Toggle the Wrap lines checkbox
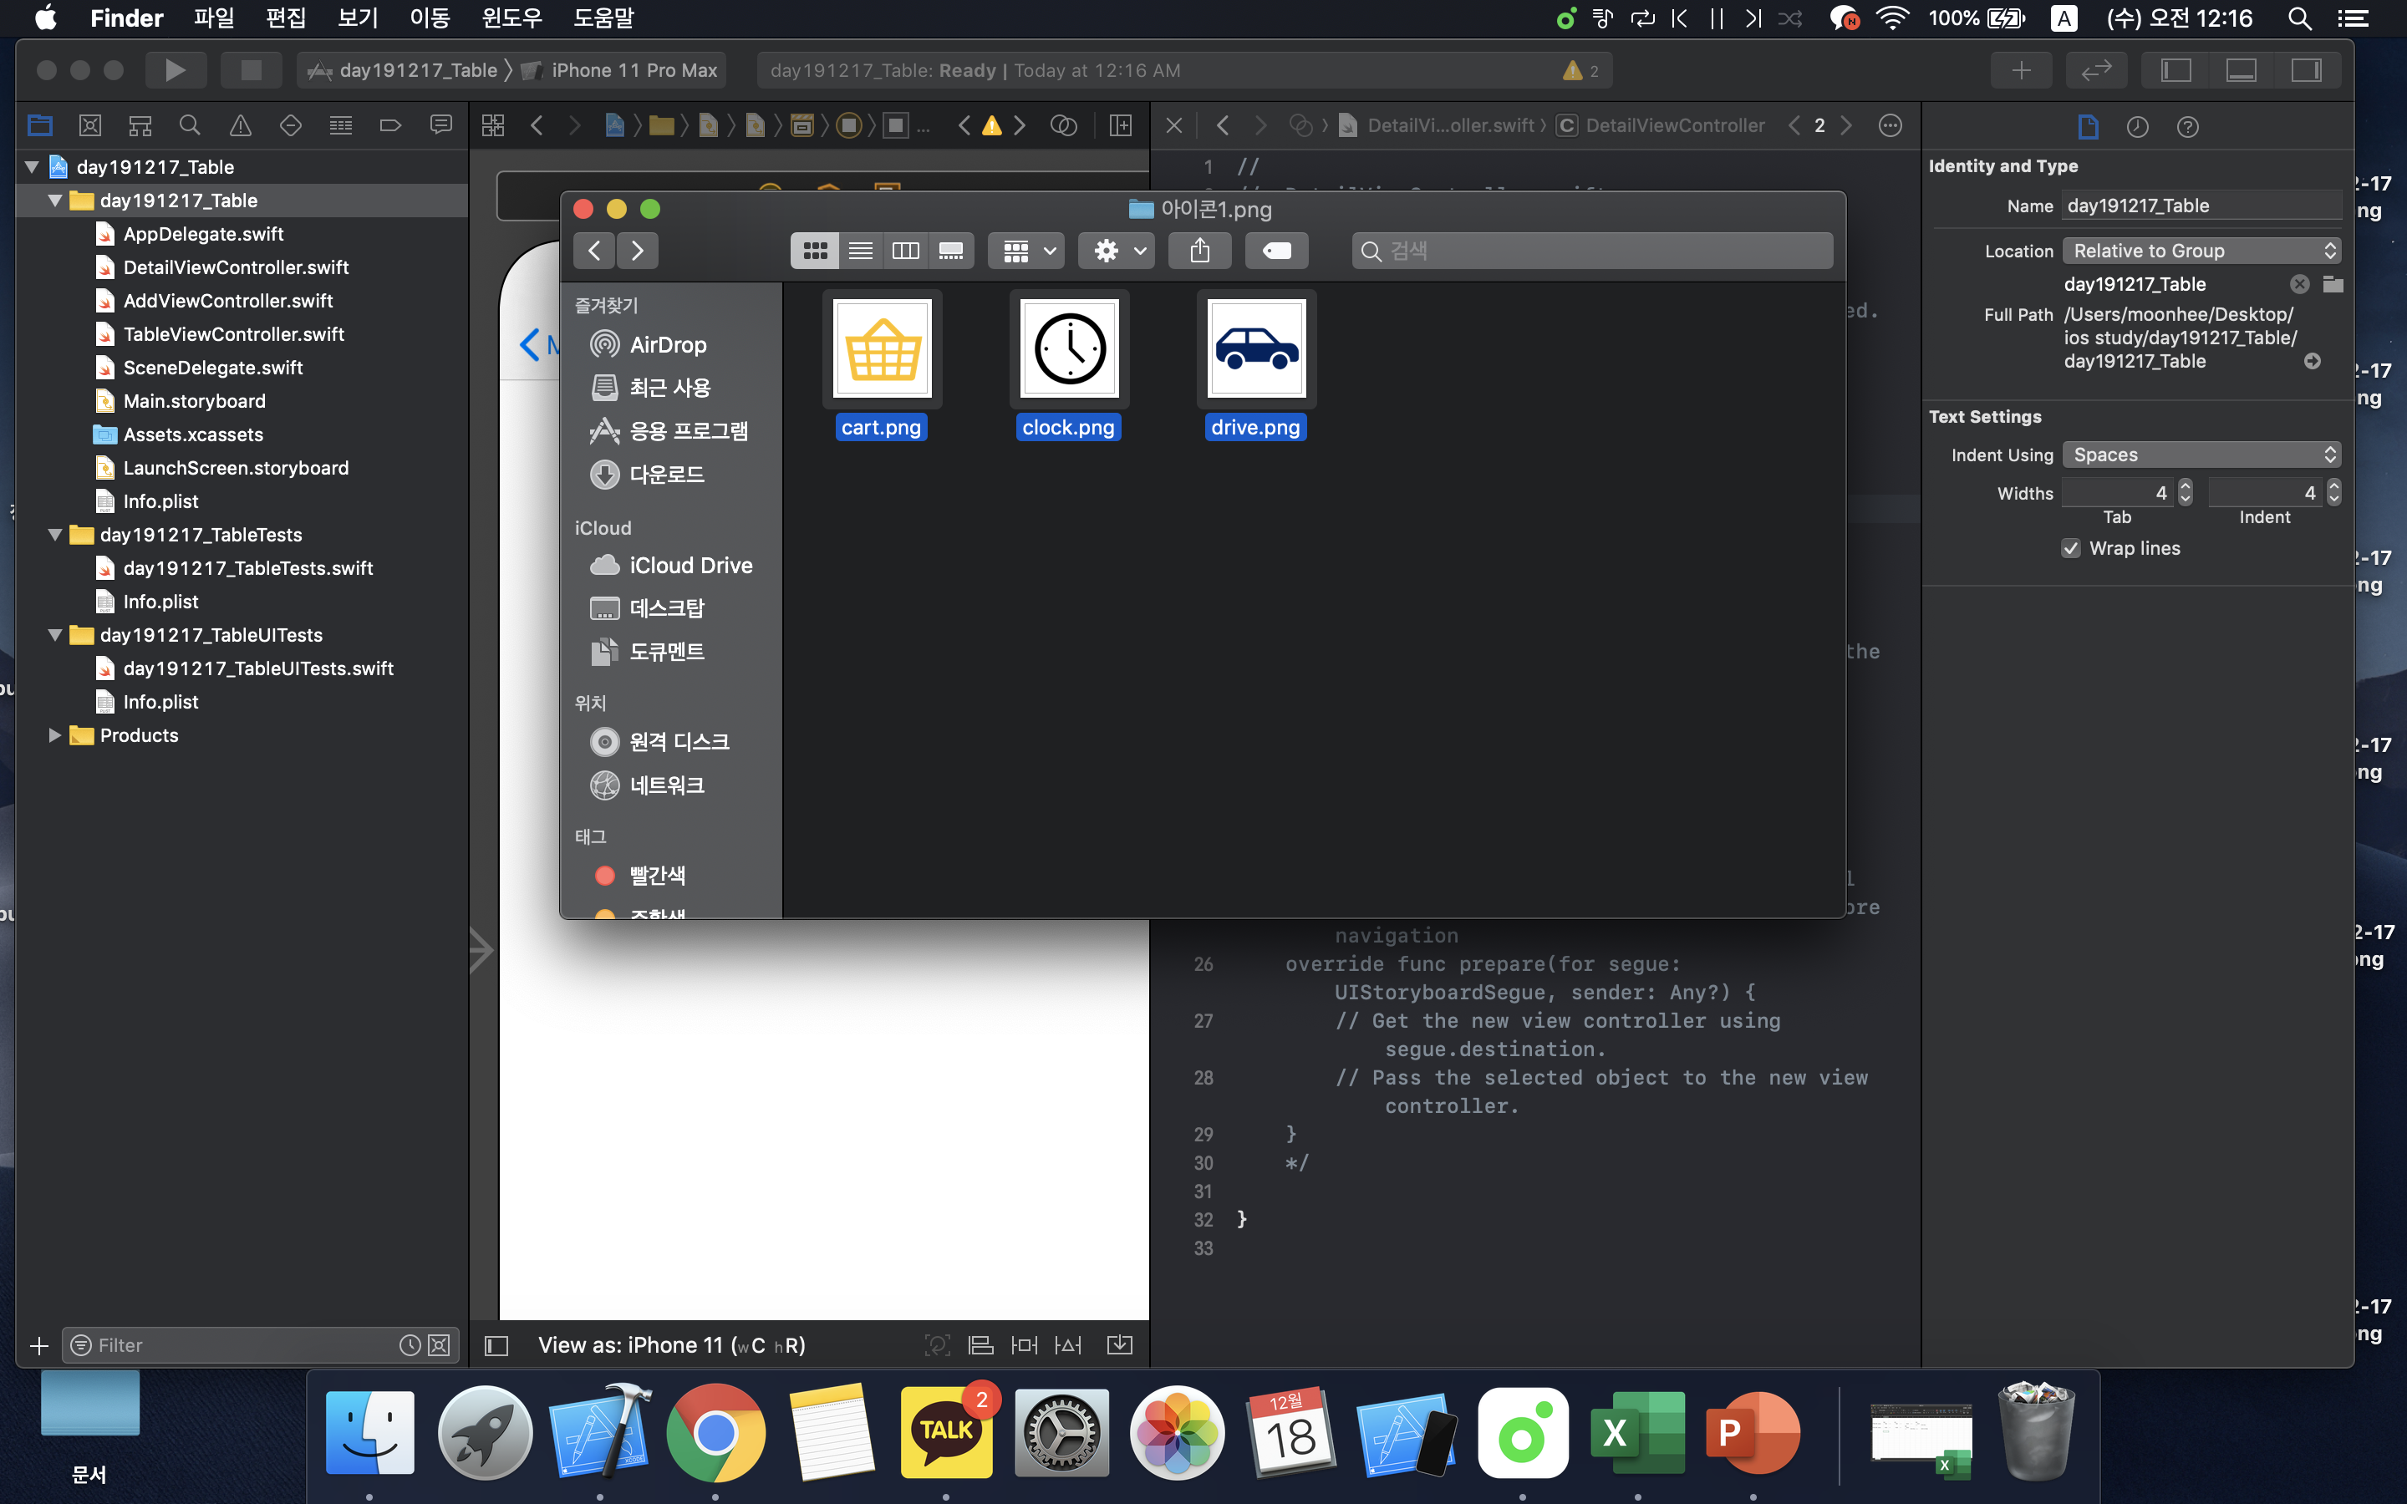 click(2071, 548)
